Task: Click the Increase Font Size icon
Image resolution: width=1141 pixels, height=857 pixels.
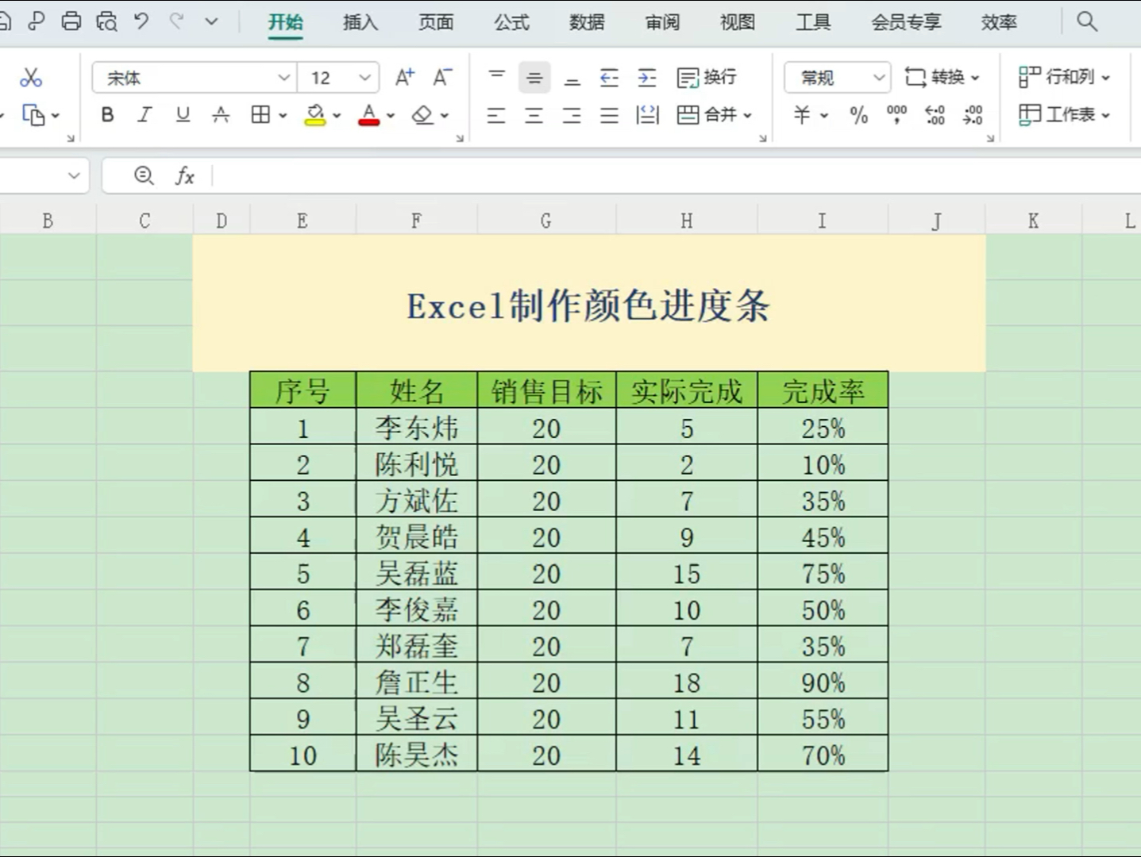Action: coord(404,77)
